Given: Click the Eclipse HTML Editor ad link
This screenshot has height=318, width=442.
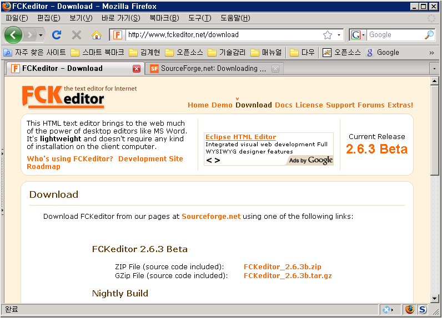Looking at the screenshot, I should [x=241, y=137].
